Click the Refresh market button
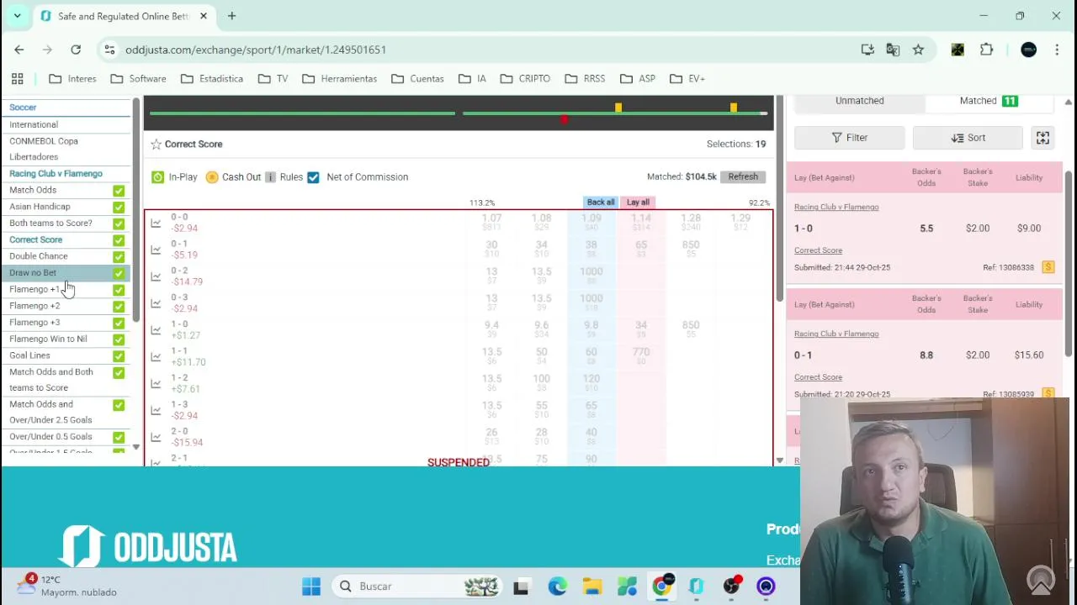Screen dimensions: 1077x605 [x=743, y=176]
